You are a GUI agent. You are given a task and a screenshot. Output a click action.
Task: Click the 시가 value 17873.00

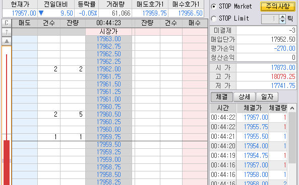click(x=283, y=68)
